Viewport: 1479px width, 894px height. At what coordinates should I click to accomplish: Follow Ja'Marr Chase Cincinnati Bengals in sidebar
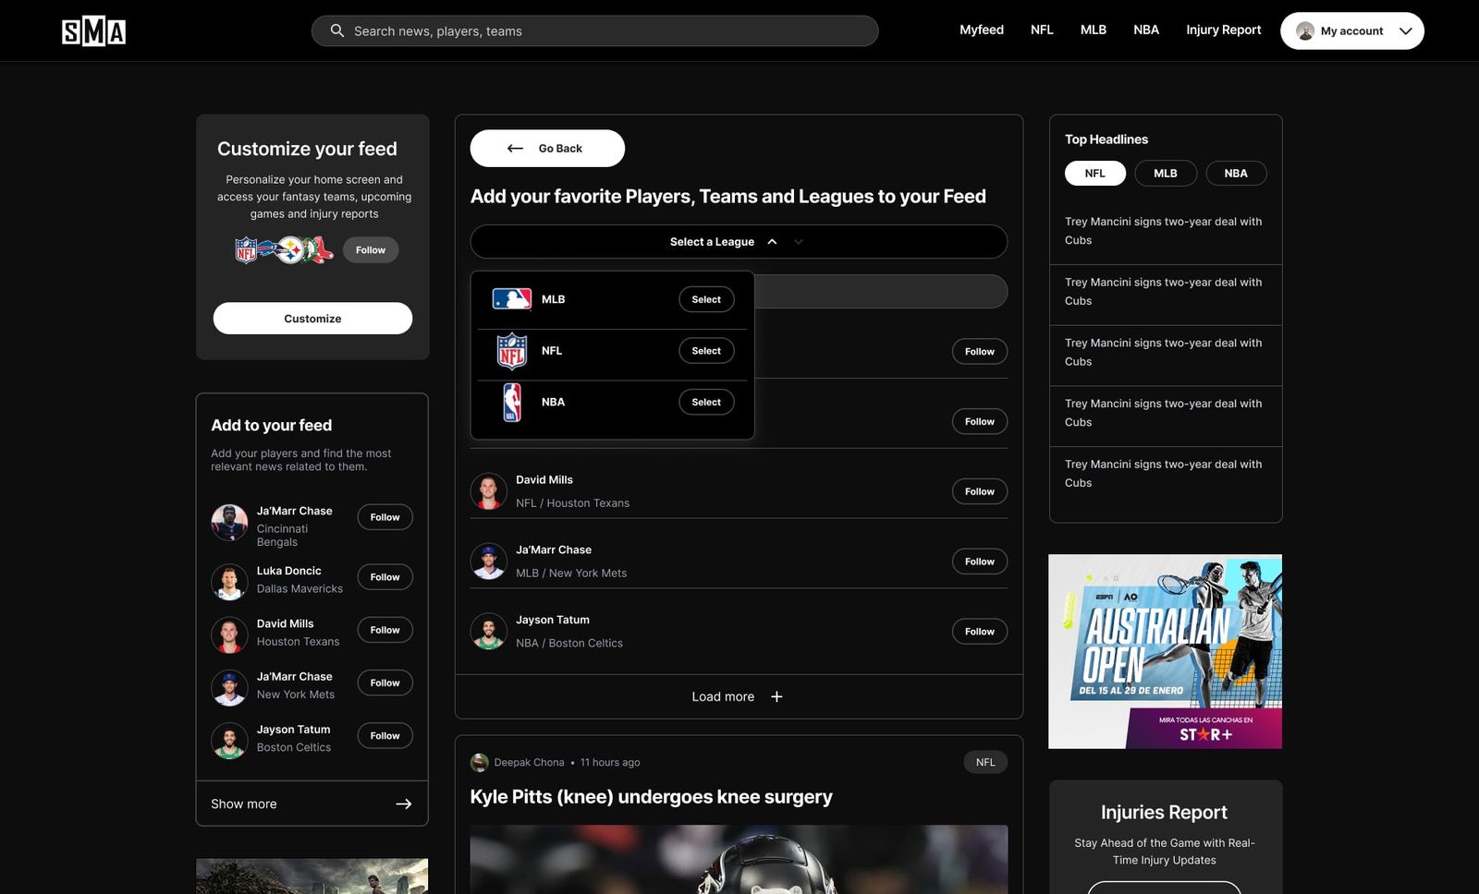[x=385, y=517]
